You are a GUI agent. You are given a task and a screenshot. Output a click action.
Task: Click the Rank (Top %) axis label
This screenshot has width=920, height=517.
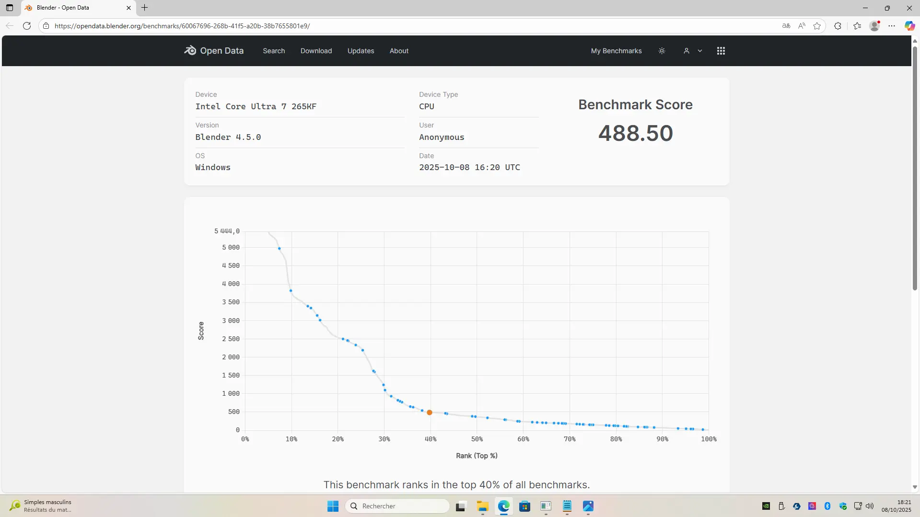tap(477, 456)
